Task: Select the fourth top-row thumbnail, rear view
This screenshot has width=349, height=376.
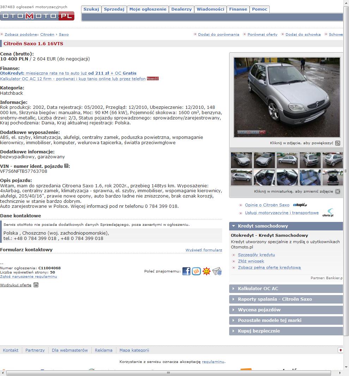Action: point(310,160)
